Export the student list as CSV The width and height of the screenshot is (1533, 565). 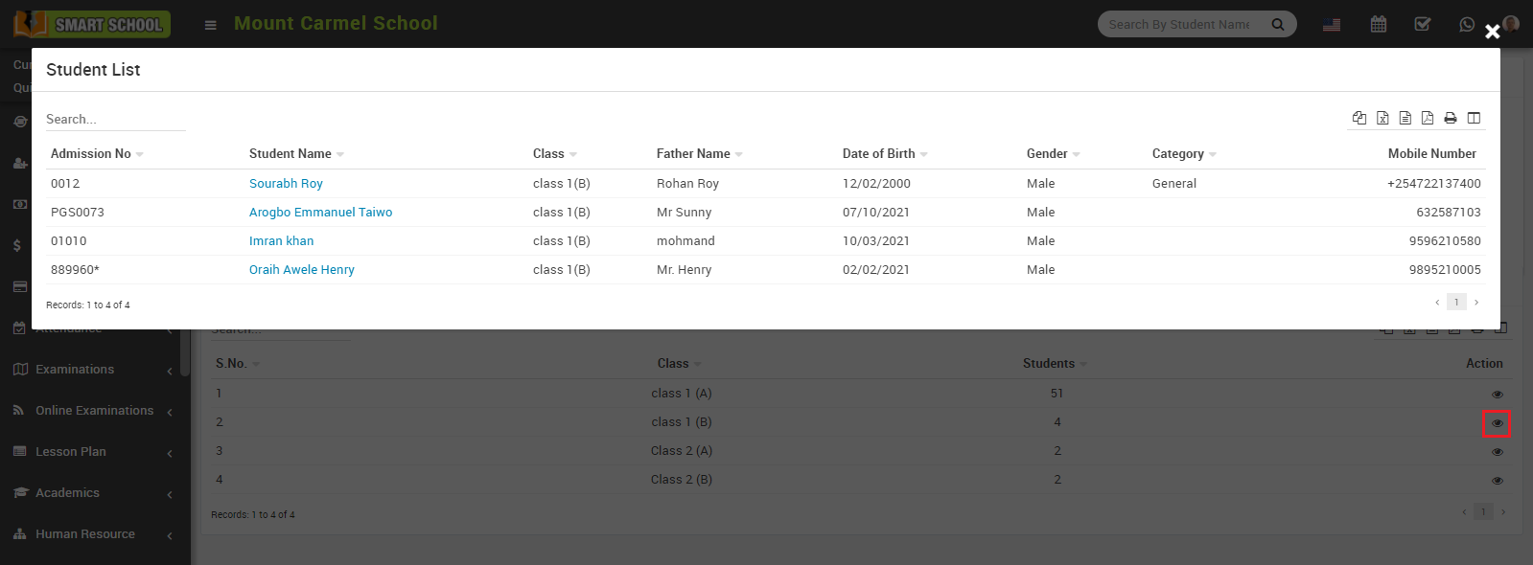pos(1405,118)
